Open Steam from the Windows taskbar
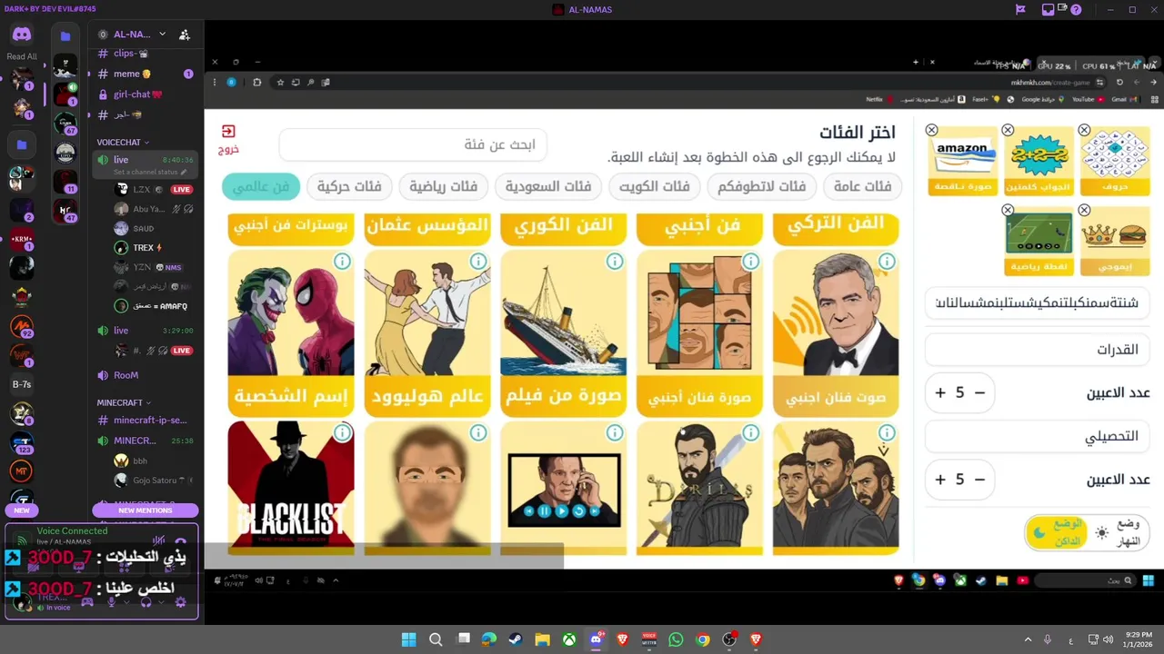The image size is (1164, 654). coord(516,639)
